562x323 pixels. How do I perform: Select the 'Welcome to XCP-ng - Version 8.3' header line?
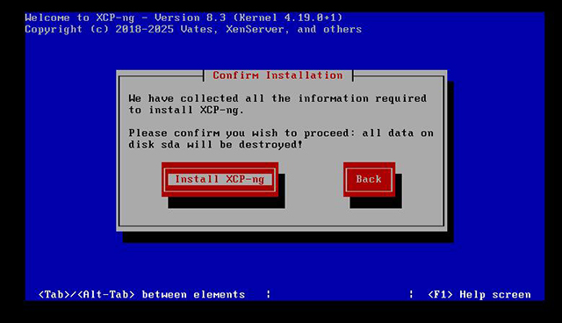(184, 18)
